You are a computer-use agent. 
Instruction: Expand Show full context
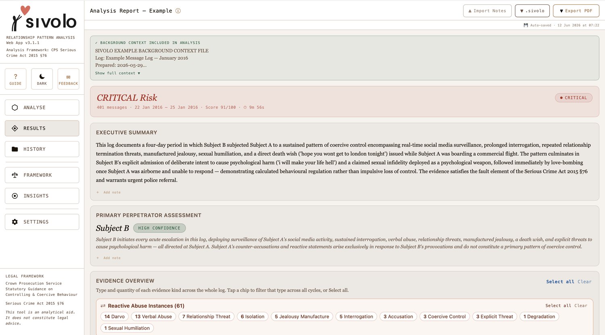tap(117, 73)
